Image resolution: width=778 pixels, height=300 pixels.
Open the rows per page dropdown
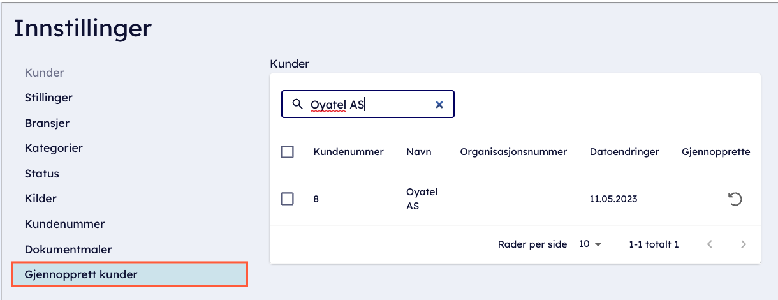point(590,244)
